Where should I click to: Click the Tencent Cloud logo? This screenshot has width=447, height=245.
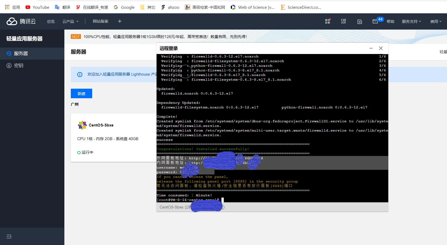pos(21,21)
